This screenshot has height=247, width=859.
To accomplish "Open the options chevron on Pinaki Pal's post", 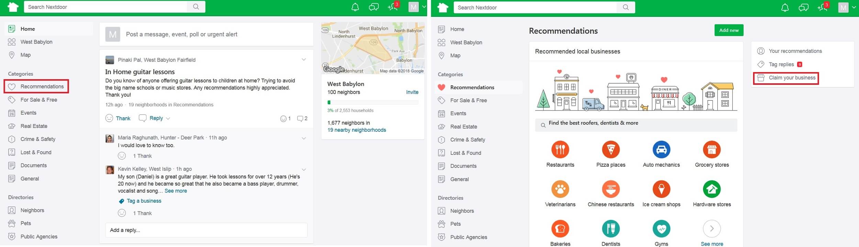I will (304, 60).
